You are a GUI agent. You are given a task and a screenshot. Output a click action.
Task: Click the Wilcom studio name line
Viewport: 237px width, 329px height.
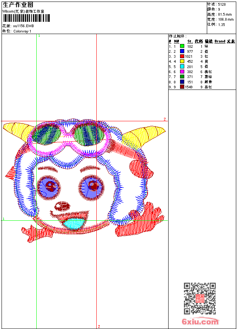click(23, 11)
